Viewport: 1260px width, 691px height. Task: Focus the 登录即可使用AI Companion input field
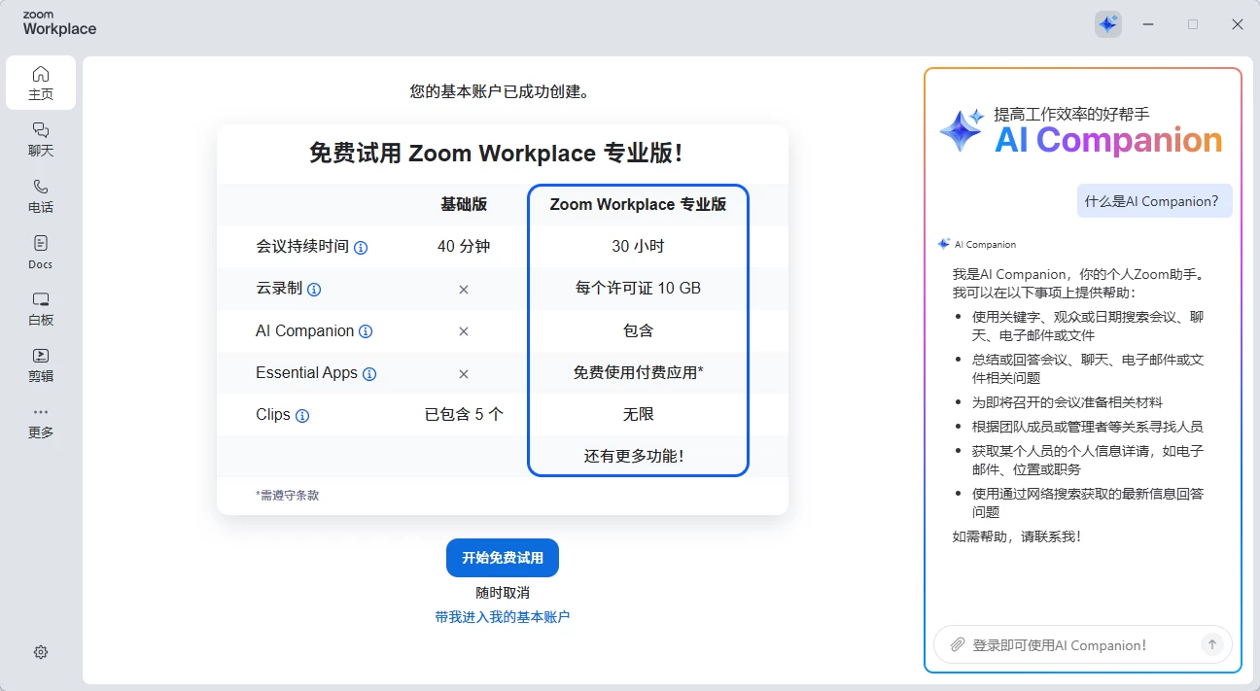click(x=1082, y=644)
